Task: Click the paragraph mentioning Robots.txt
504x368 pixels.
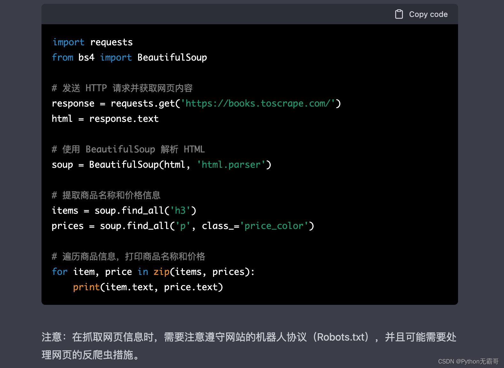Action: (x=249, y=346)
